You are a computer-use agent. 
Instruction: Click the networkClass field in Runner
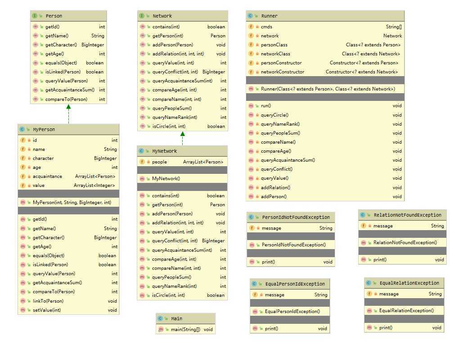click(x=325, y=54)
